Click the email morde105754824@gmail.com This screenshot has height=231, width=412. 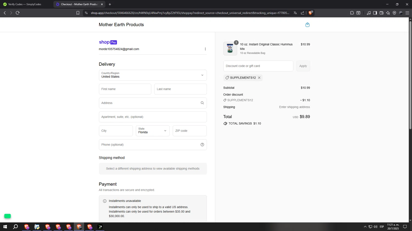[119, 49]
